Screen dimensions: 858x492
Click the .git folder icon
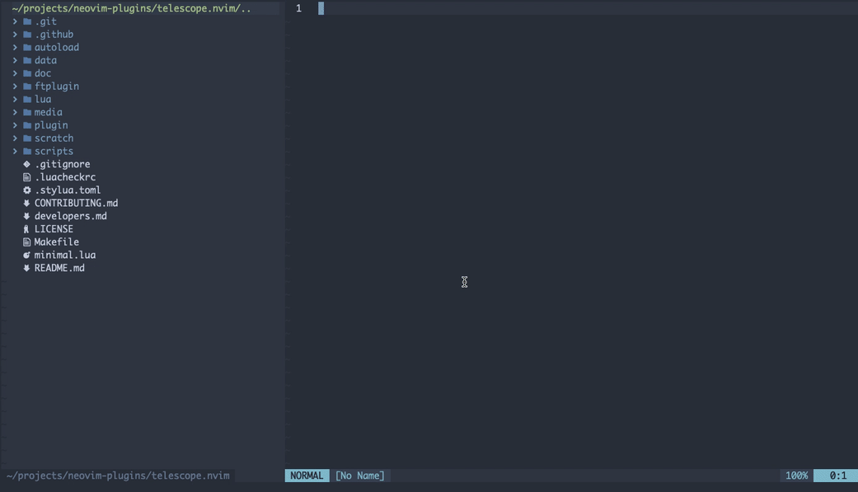click(27, 21)
